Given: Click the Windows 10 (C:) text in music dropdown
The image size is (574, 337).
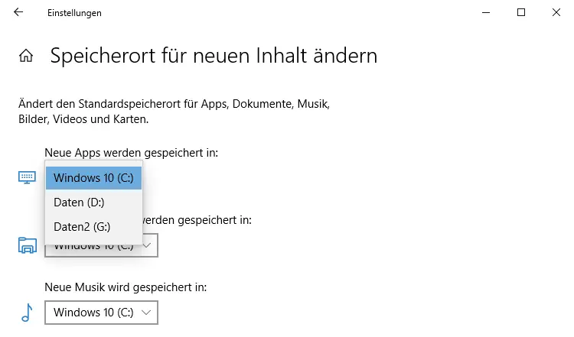Looking at the screenshot, I should point(93,312).
